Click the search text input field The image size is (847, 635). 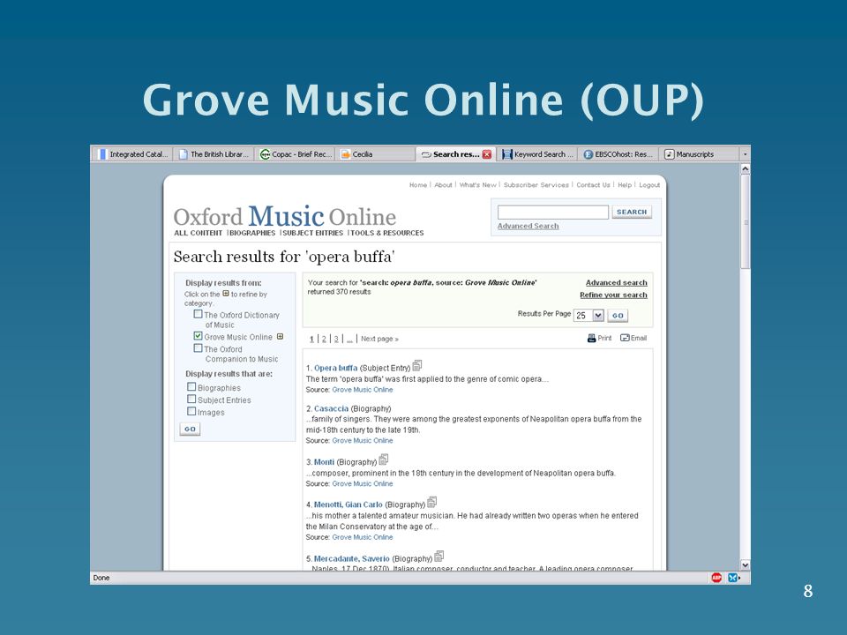point(553,213)
